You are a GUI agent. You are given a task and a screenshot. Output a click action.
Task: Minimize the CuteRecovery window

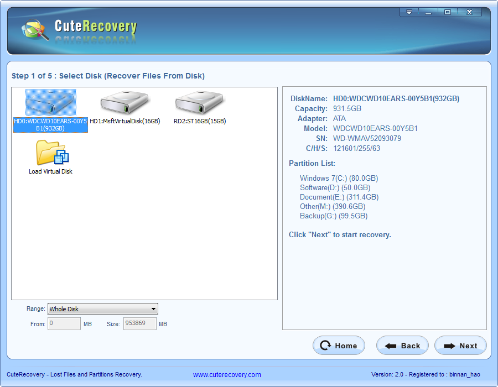coord(428,12)
